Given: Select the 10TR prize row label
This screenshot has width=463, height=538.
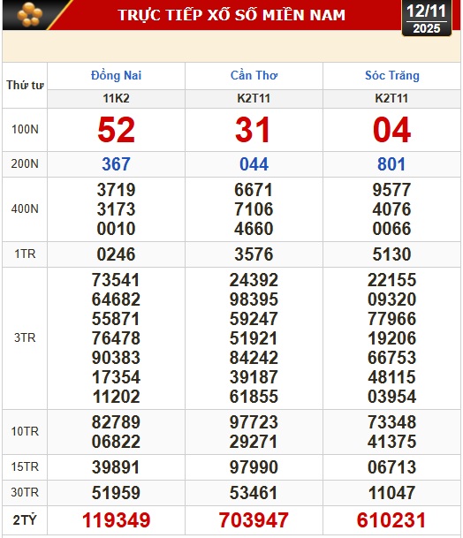Looking at the screenshot, I should coord(25,431).
